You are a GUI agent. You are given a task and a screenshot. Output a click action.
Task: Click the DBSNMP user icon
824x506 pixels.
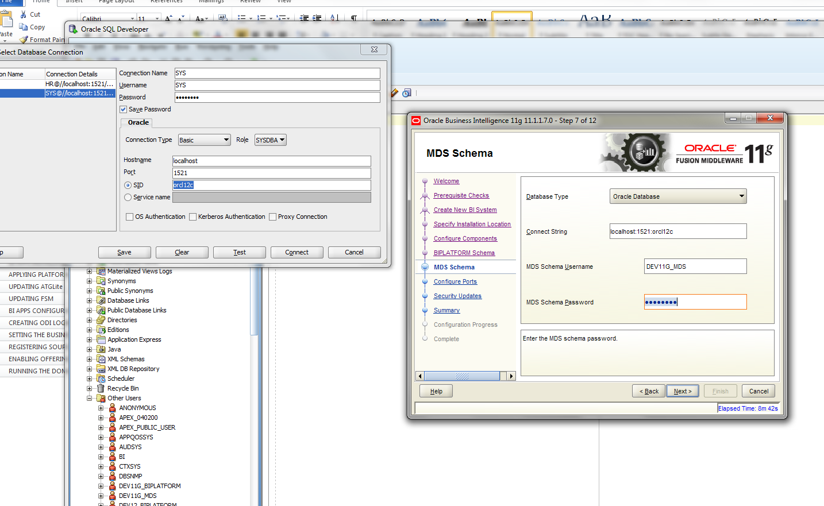click(113, 476)
